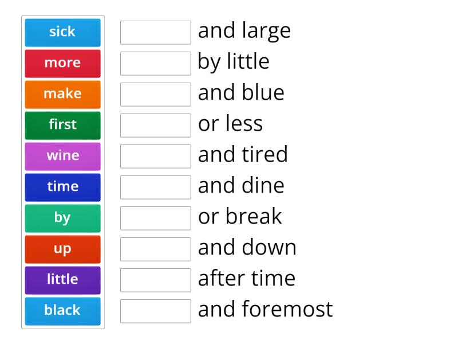Select the red "more" word tile
458x344 pixels.
(x=62, y=63)
